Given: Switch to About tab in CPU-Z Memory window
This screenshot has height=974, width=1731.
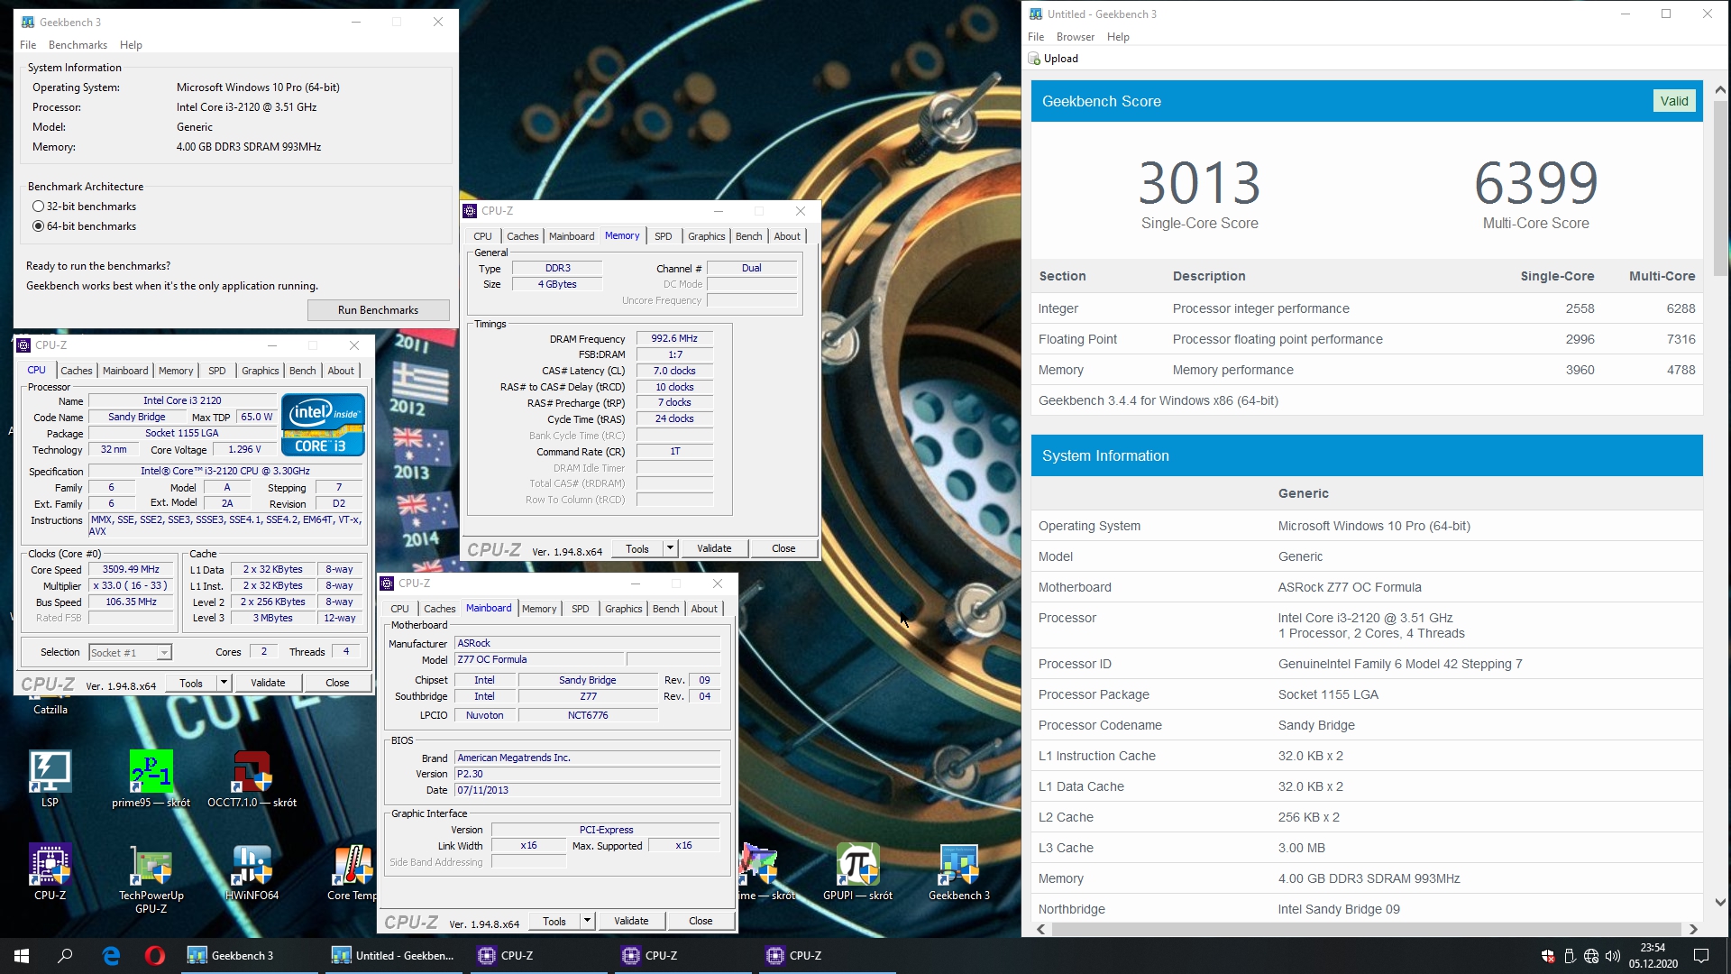Looking at the screenshot, I should [x=786, y=236].
